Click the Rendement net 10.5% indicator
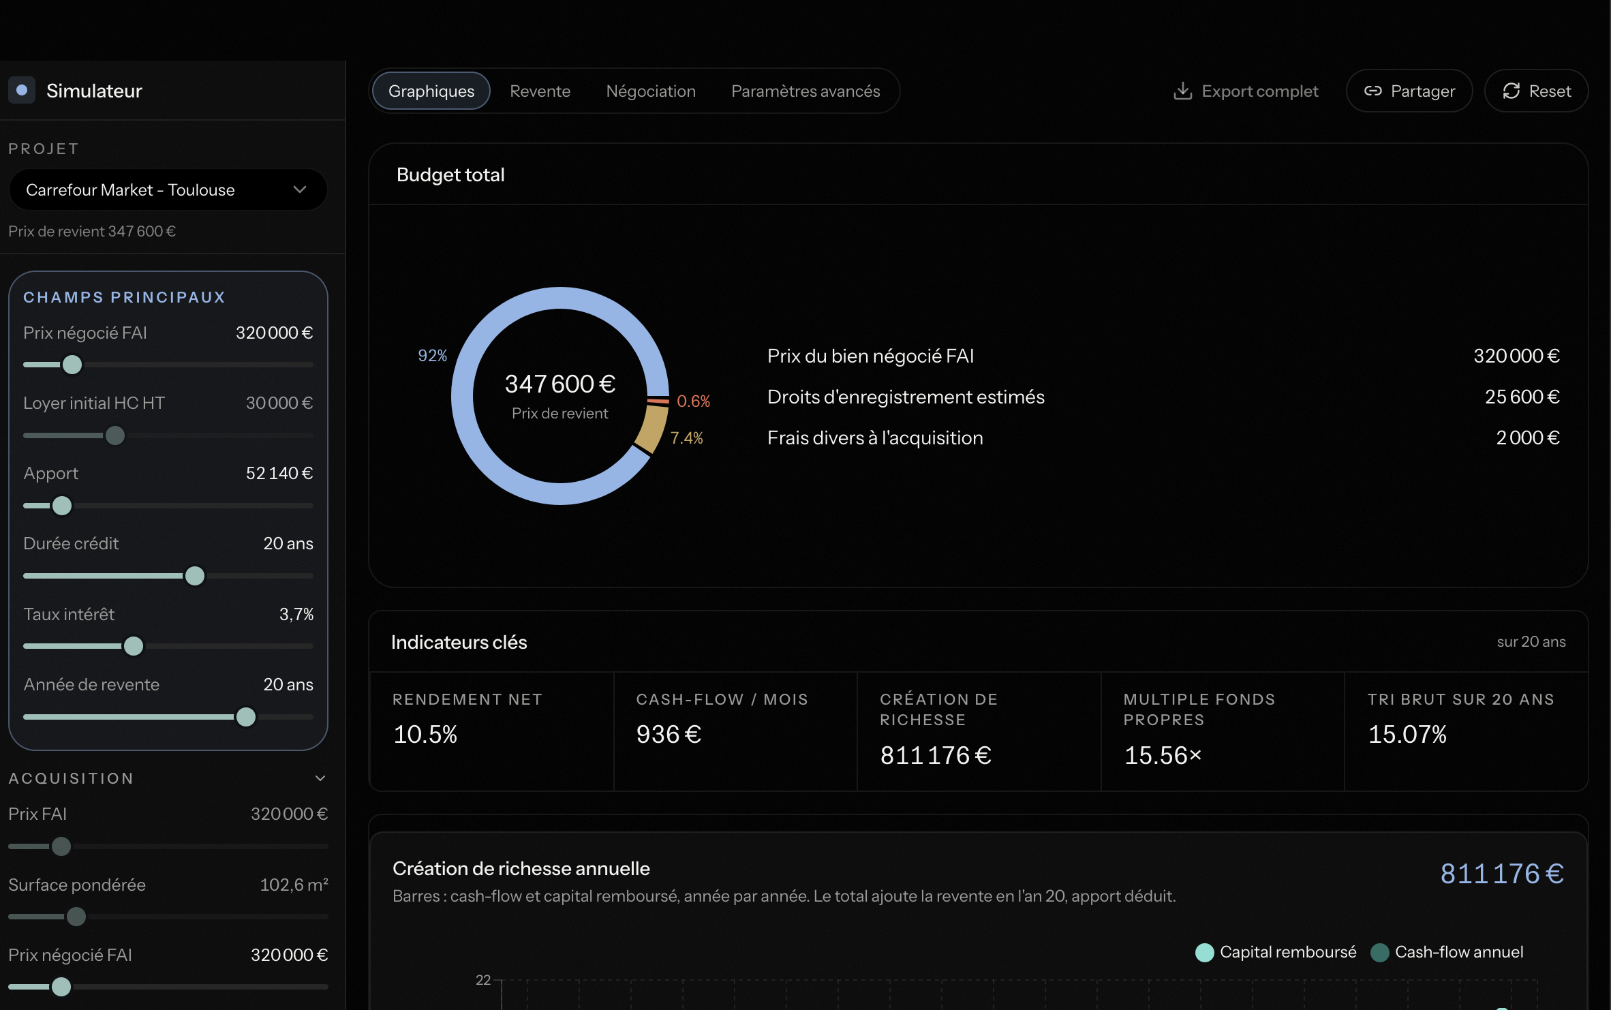 pos(491,731)
